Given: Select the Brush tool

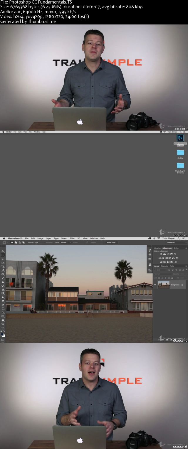Looking at the screenshot, I should pyautogui.click(x=3, y=278).
